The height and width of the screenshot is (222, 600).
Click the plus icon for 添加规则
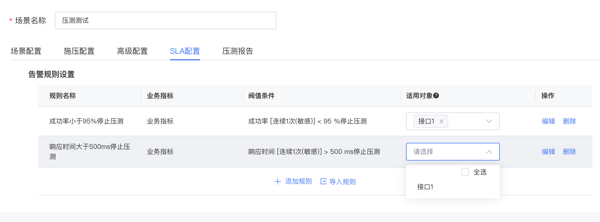tap(278, 182)
